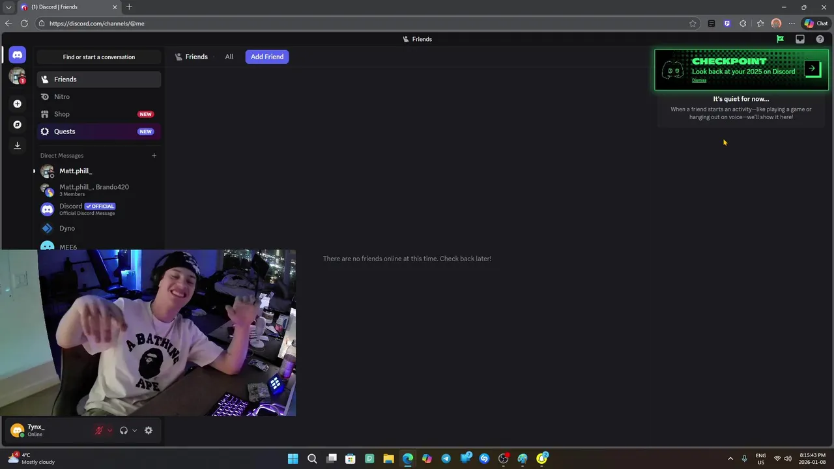Expand the microphone input options arrow

109,431
